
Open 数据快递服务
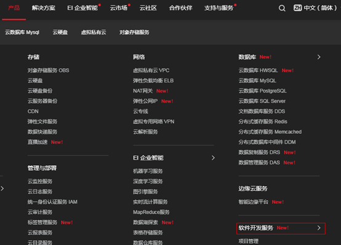tap(42, 132)
